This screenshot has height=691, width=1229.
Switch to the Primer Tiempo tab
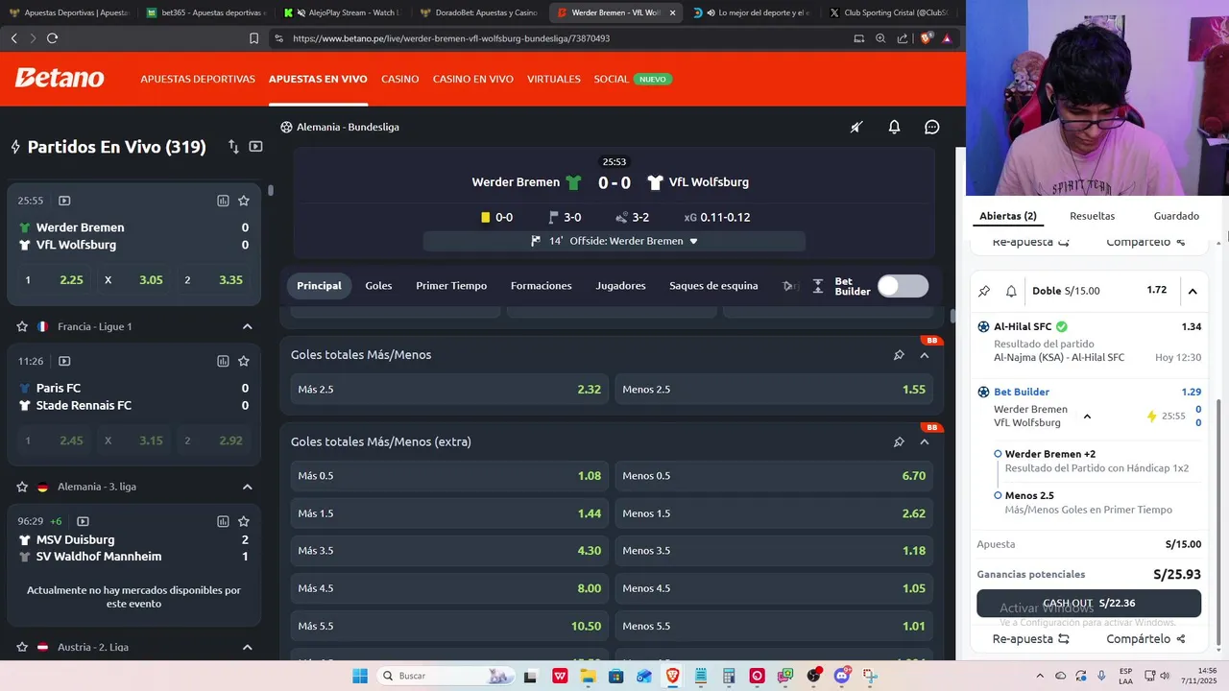click(x=451, y=286)
